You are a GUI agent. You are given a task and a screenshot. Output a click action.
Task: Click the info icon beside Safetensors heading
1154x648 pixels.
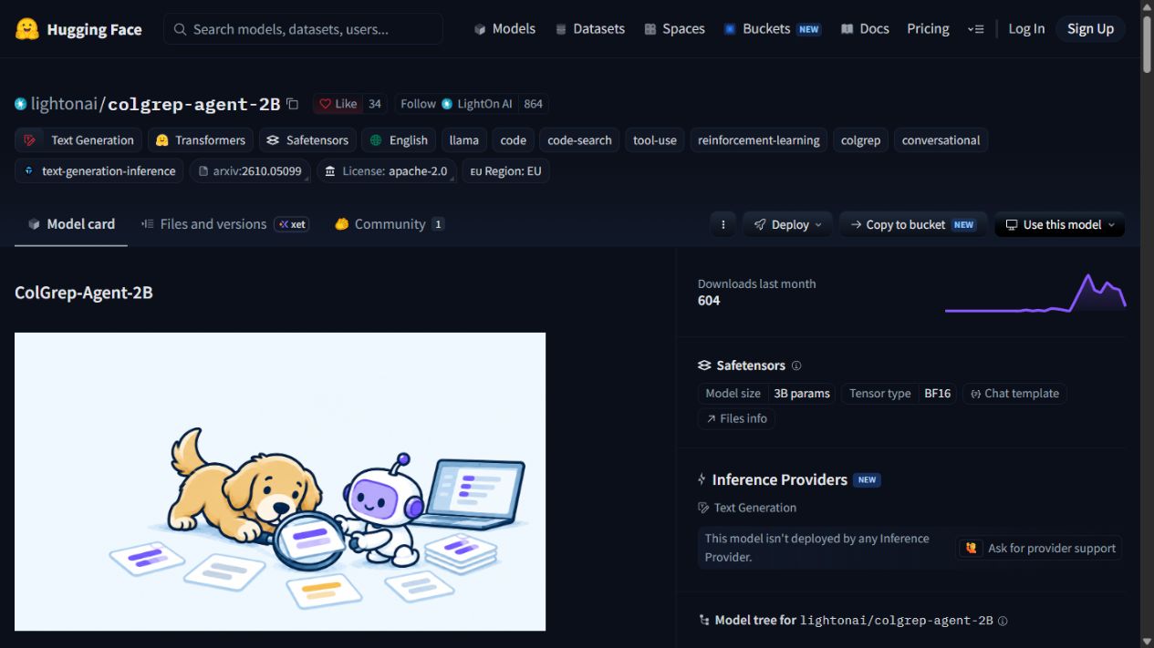tap(796, 365)
